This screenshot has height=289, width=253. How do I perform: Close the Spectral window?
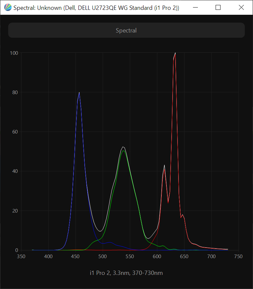click(x=241, y=7)
